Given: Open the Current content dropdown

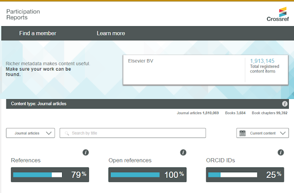Looking at the screenshot, I should tap(262, 133).
